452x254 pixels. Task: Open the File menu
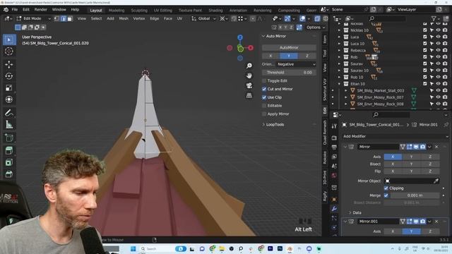point(14,9)
